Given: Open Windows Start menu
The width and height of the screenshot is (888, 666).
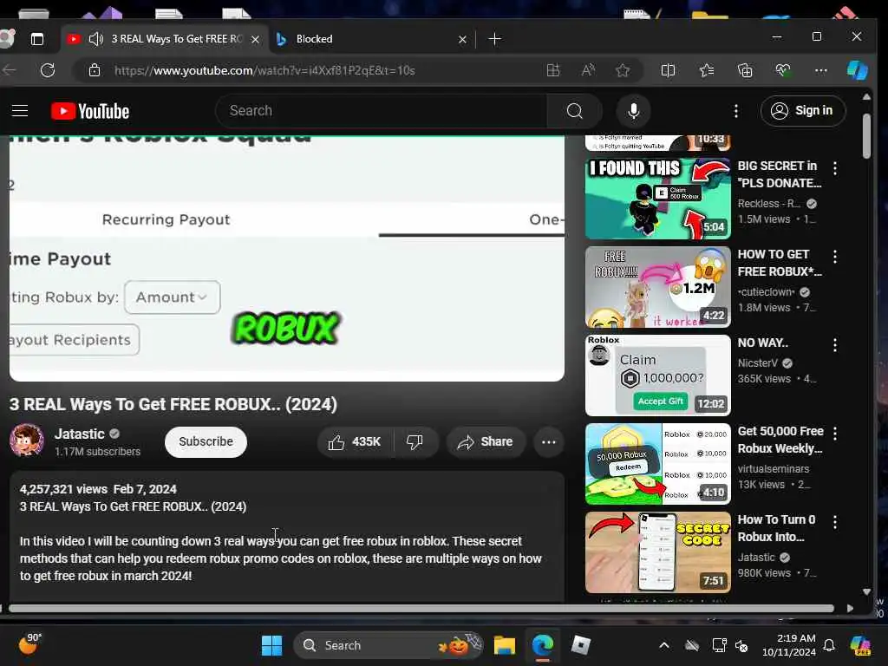Looking at the screenshot, I should point(271,645).
